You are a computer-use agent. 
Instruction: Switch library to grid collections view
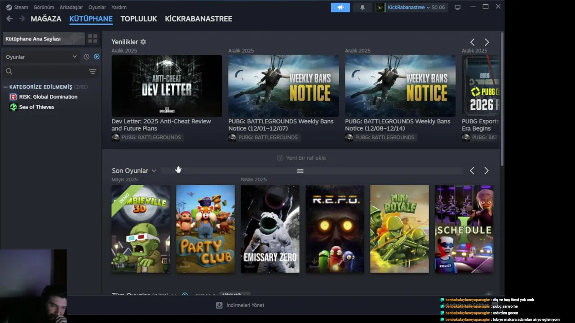tap(93, 39)
